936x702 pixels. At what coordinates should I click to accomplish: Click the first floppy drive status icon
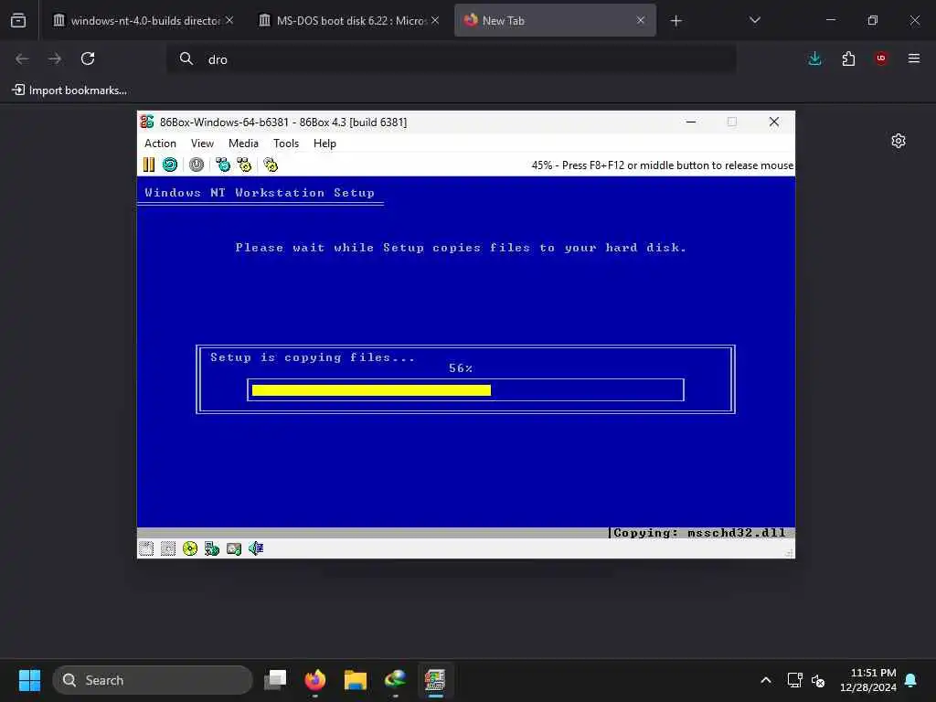[146, 548]
